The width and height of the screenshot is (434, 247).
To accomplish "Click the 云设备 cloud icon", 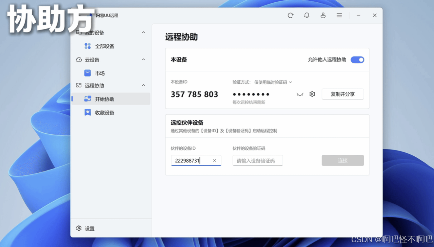I will [79, 60].
